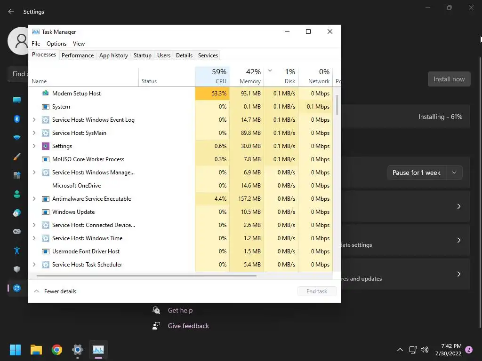
Task: Click the End task button
Action: click(x=317, y=291)
